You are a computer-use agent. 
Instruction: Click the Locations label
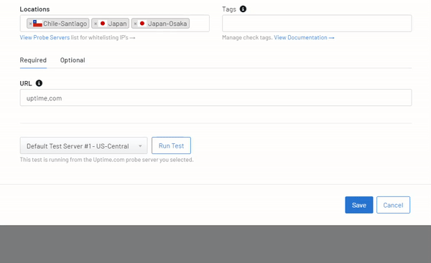pos(34,9)
